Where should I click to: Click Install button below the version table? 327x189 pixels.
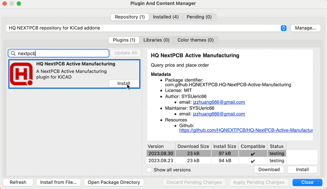pyautogui.click(x=302, y=170)
